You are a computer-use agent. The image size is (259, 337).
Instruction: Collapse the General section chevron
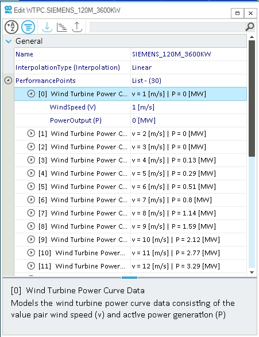(9, 41)
